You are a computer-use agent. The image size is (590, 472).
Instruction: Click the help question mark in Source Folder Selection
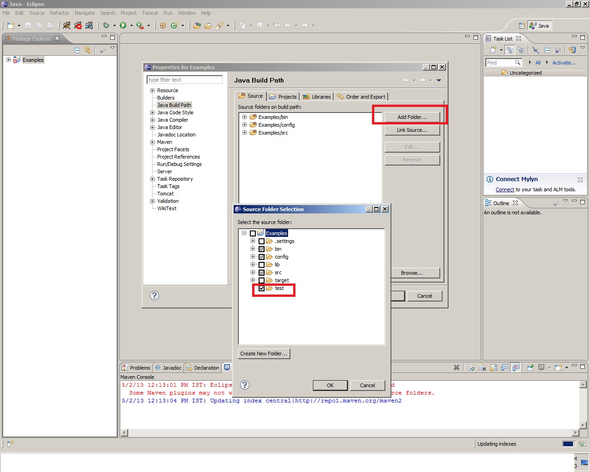tap(245, 385)
